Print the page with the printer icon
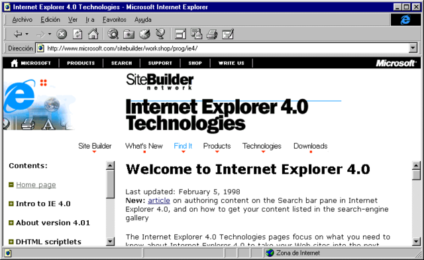 (x=212, y=34)
